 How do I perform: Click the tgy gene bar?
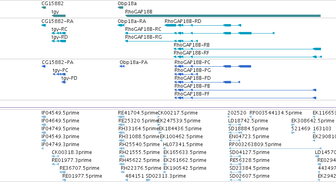pos(59,16)
